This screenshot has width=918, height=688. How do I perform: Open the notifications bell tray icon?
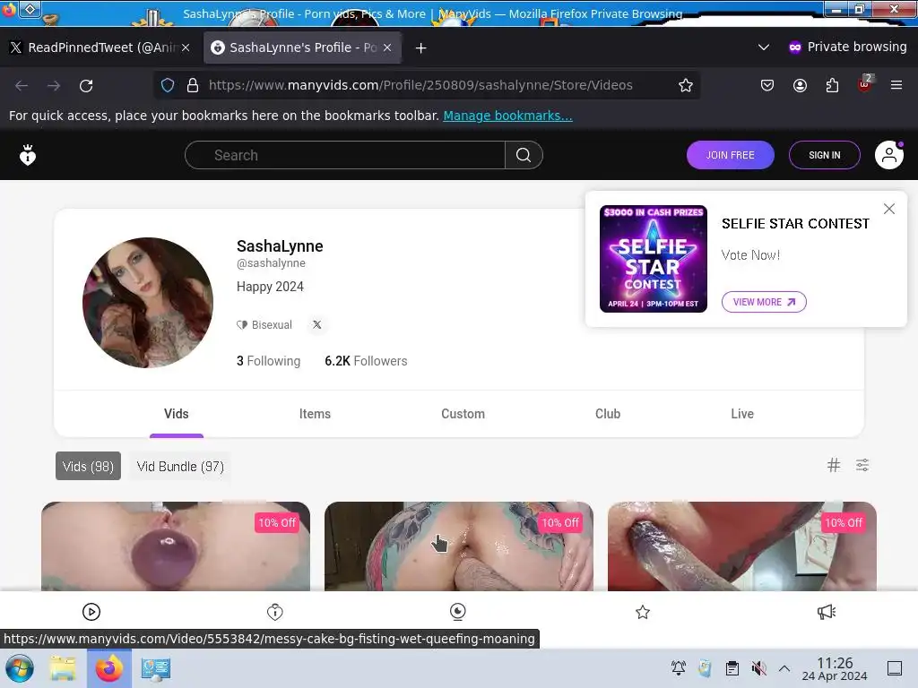click(x=679, y=668)
